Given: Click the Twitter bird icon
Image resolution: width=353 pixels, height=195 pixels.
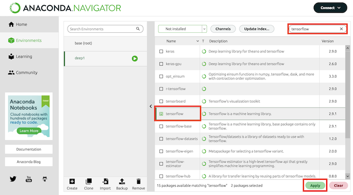Looking at the screenshot, I should [13, 179].
